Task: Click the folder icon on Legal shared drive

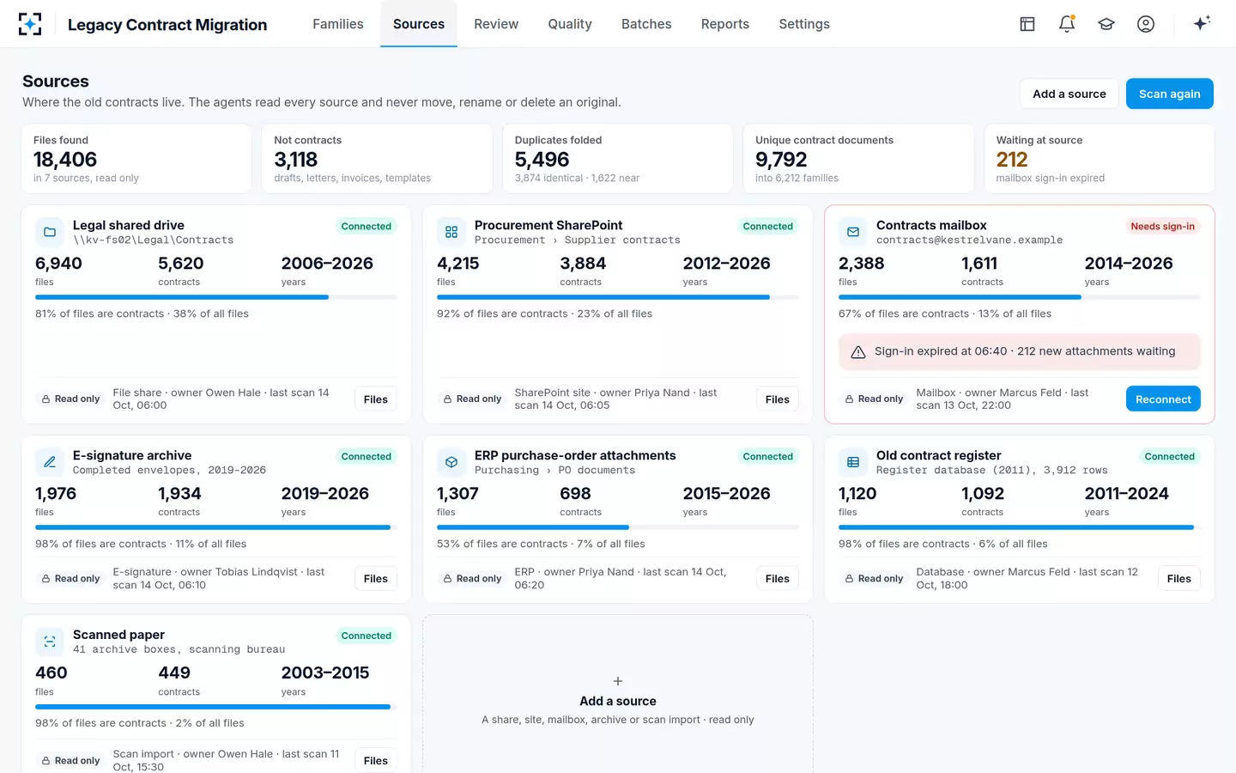Action: pyautogui.click(x=50, y=232)
